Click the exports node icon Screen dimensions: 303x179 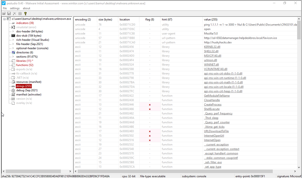[13, 69]
